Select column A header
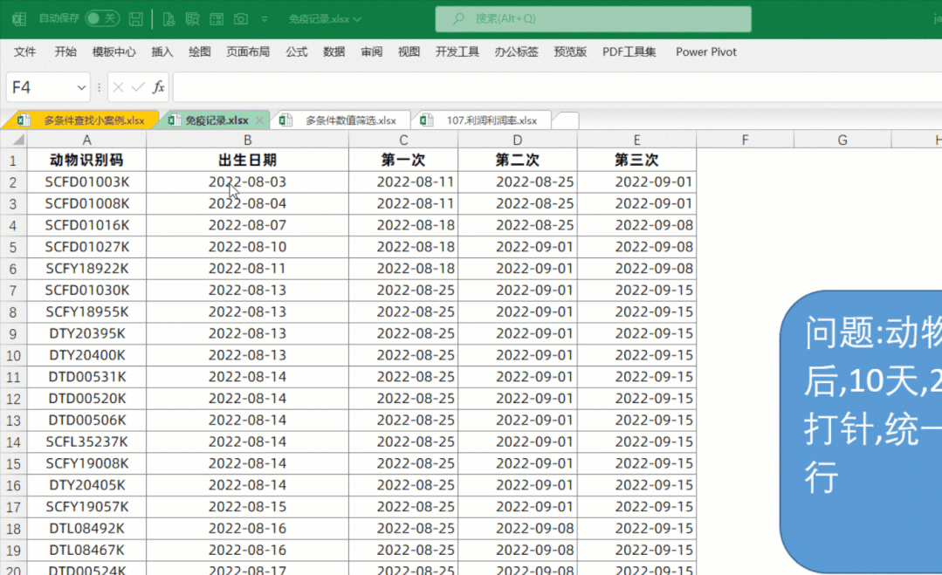 pyautogui.click(x=86, y=140)
